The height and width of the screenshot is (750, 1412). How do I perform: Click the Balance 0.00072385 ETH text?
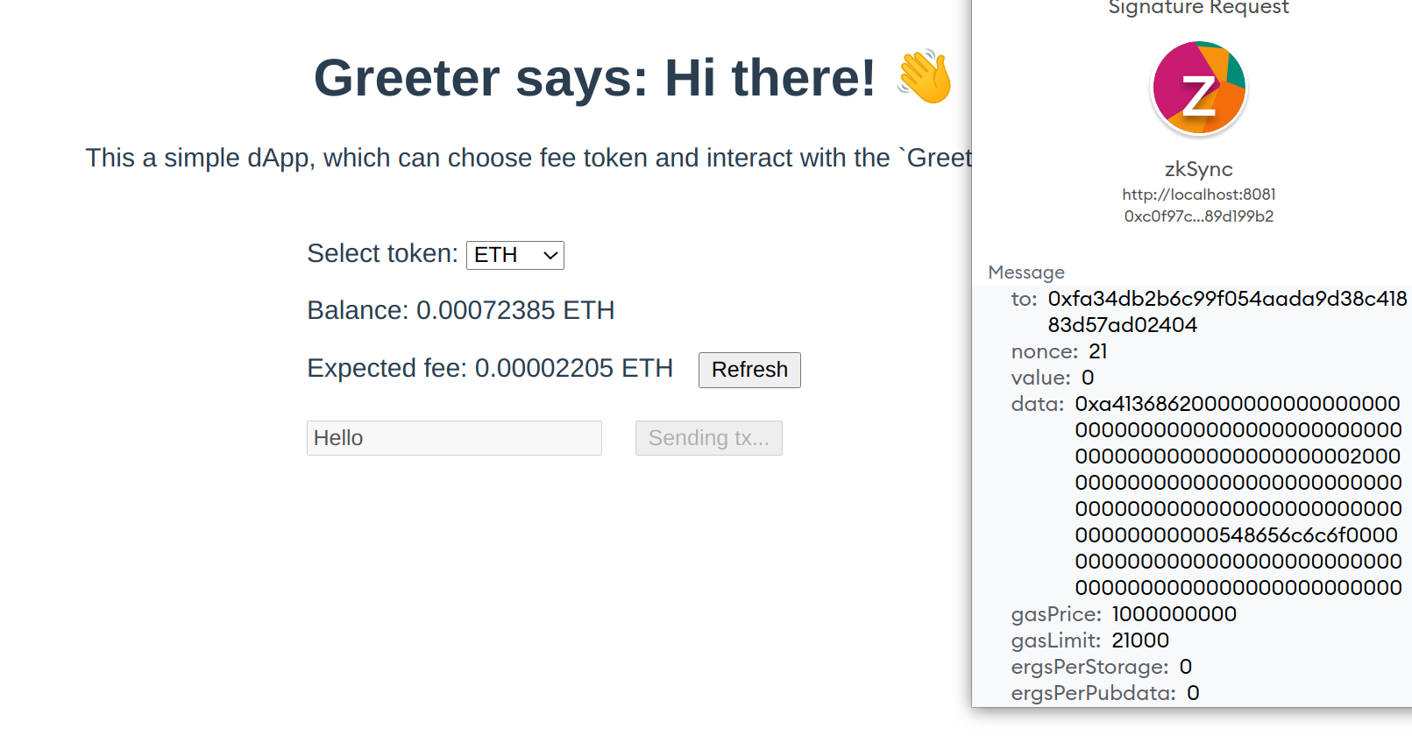[460, 310]
